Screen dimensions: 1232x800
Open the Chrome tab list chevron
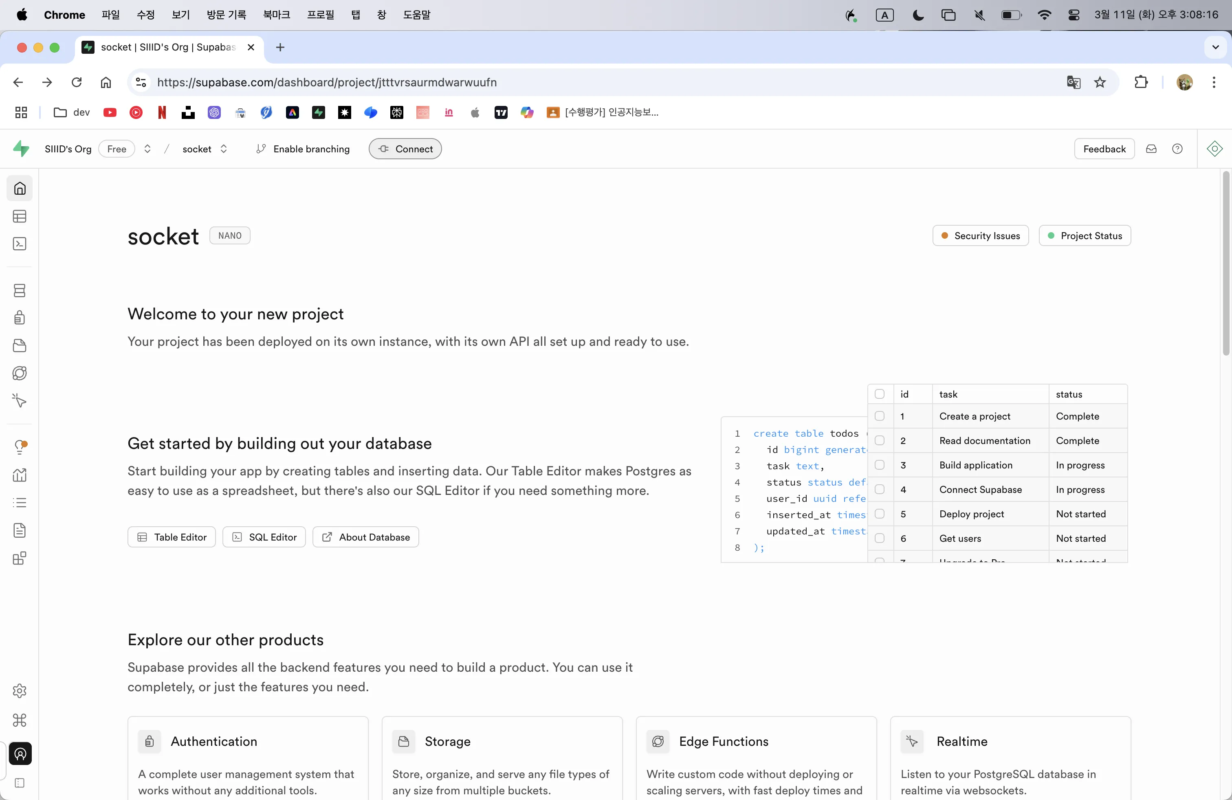point(1215,47)
